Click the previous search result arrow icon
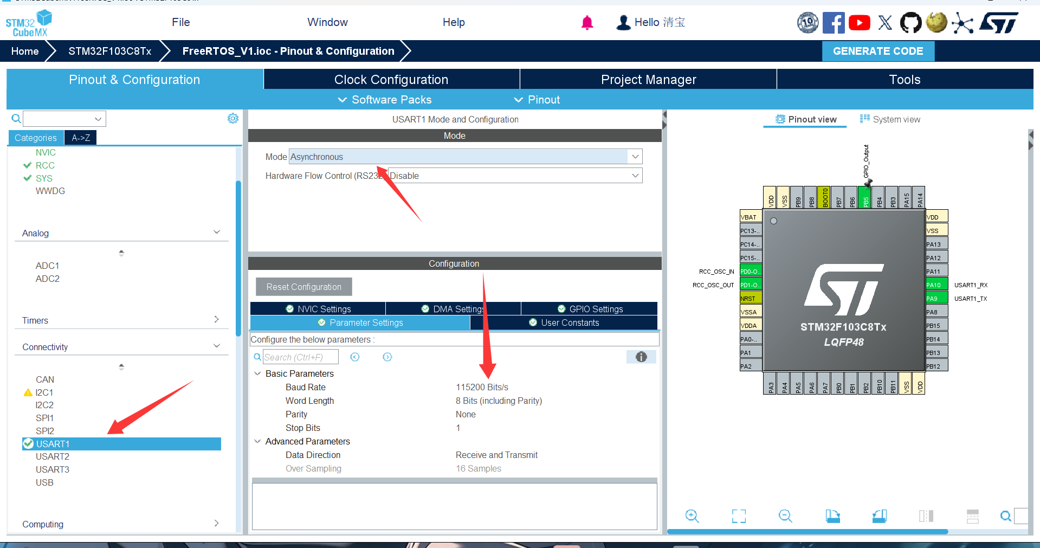1040x548 pixels. point(355,357)
